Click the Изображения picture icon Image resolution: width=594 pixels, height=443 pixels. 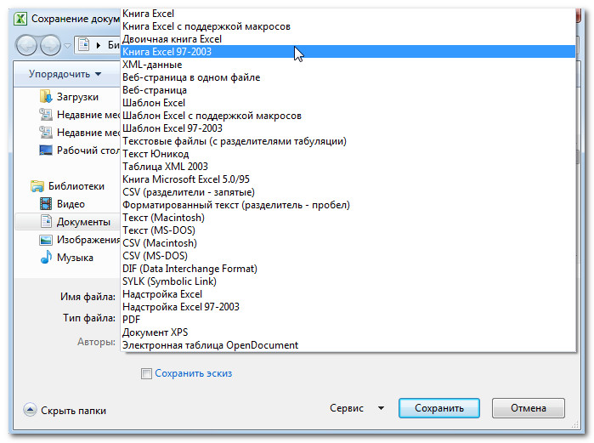coord(46,240)
